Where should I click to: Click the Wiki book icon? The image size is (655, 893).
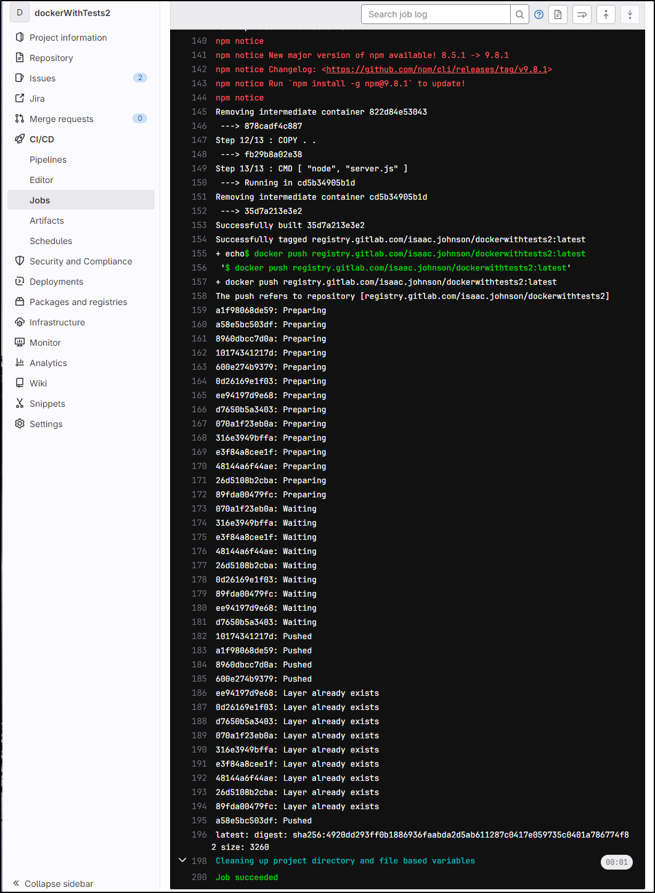pos(20,383)
